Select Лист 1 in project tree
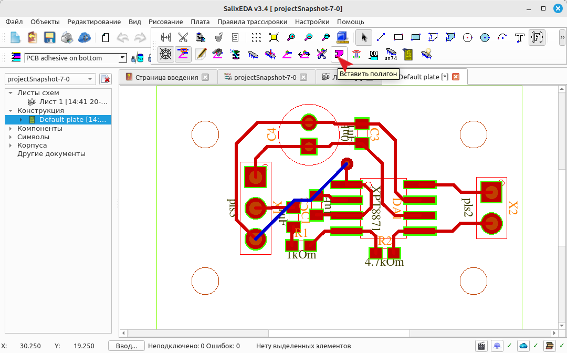Viewport: 567px width, 353px height. click(73, 102)
